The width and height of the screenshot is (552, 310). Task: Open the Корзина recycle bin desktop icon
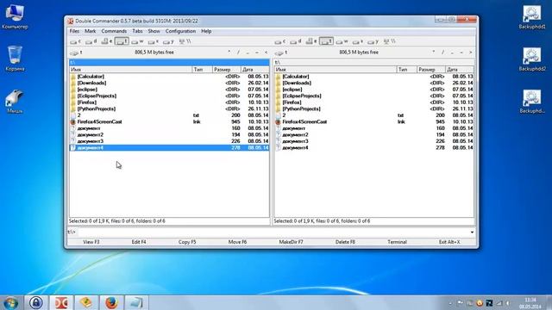(15, 59)
